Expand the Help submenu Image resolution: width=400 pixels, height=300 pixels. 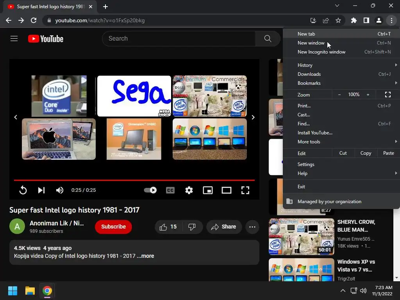[x=341, y=173]
